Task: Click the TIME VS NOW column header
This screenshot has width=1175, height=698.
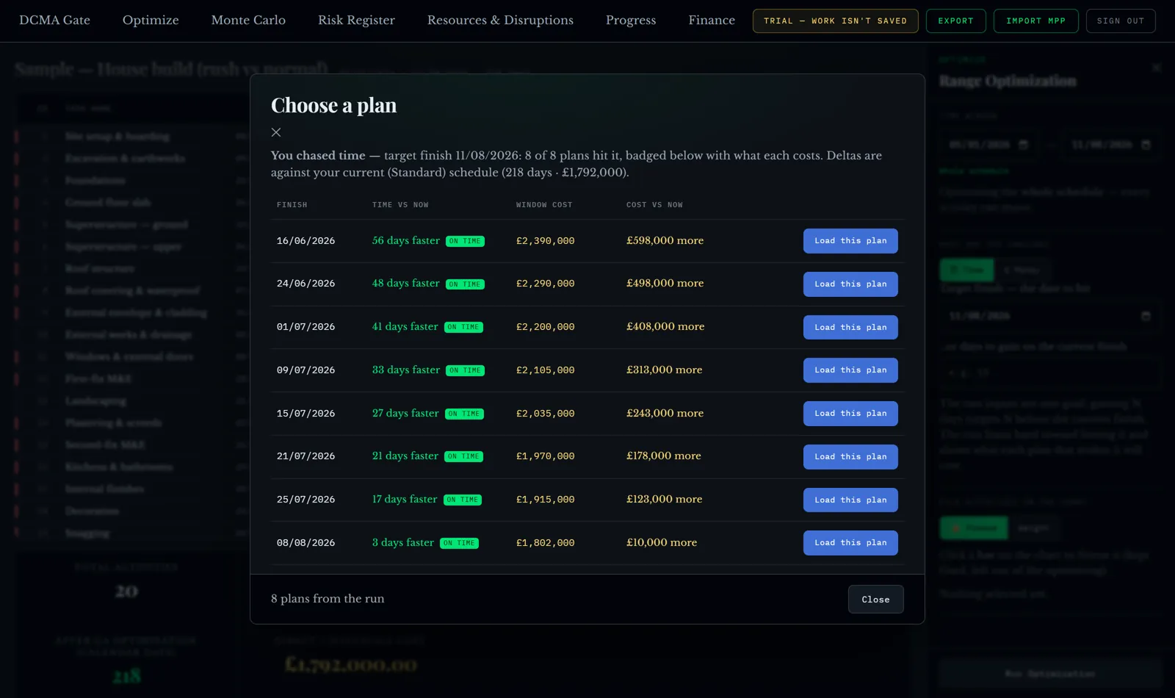Action: [400, 205]
